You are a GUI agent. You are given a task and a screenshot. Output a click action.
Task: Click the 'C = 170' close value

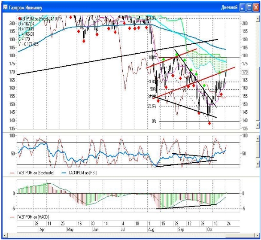(24, 39)
